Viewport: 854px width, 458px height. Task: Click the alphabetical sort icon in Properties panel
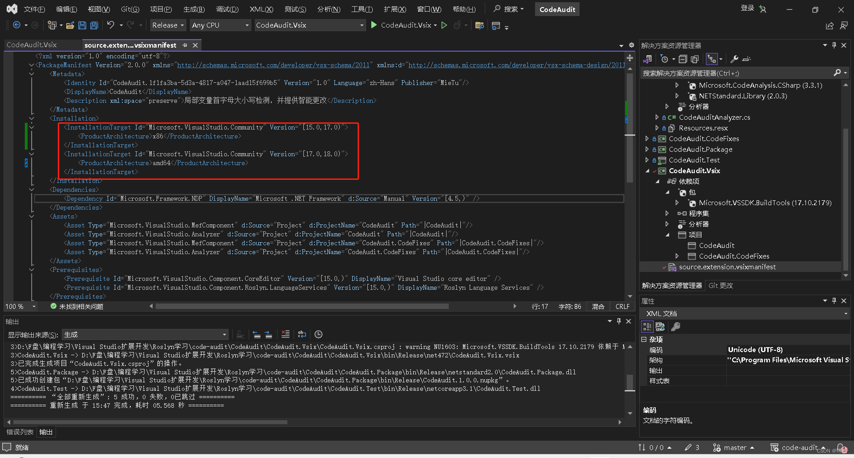[660, 327]
